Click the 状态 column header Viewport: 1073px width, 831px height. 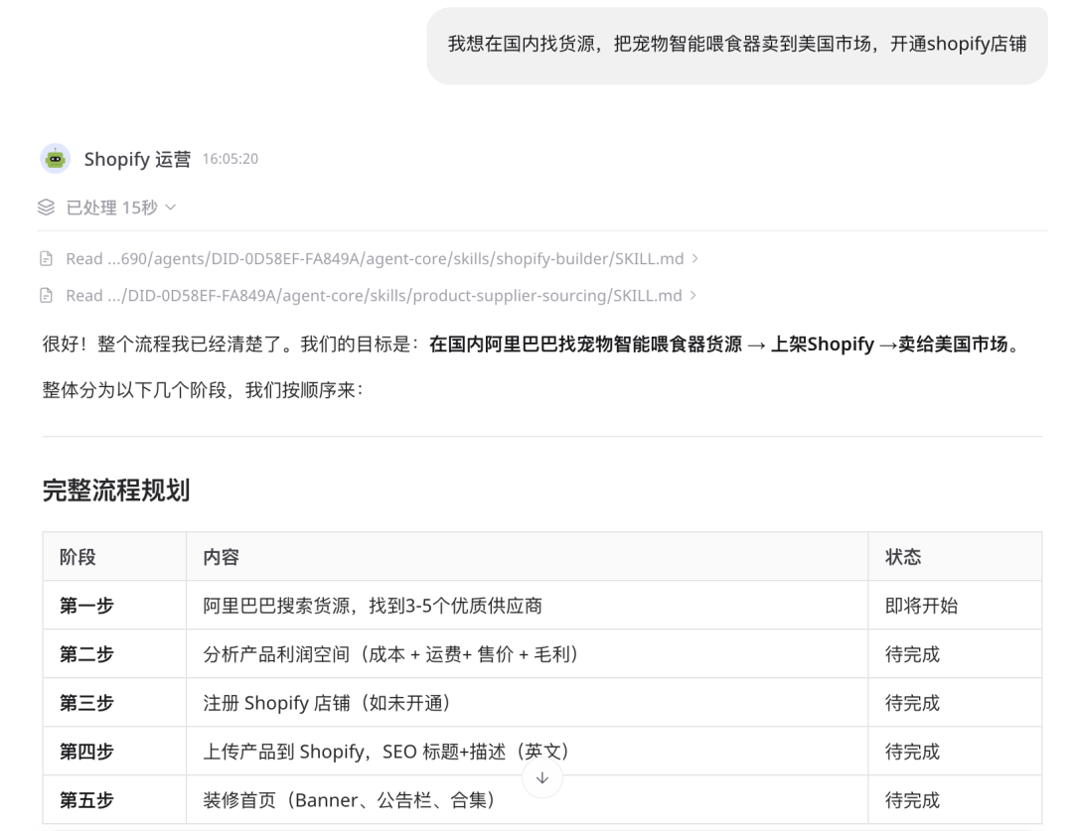point(902,557)
